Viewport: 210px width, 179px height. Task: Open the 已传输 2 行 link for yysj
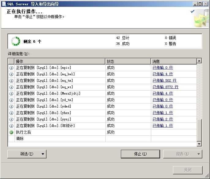click(x=163, y=119)
